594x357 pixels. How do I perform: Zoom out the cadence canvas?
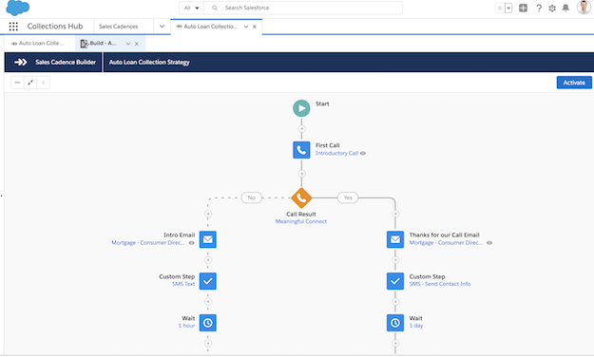(x=17, y=83)
